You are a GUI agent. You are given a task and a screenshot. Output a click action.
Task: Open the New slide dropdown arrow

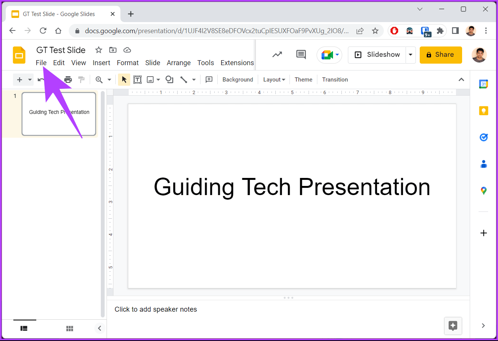29,79
